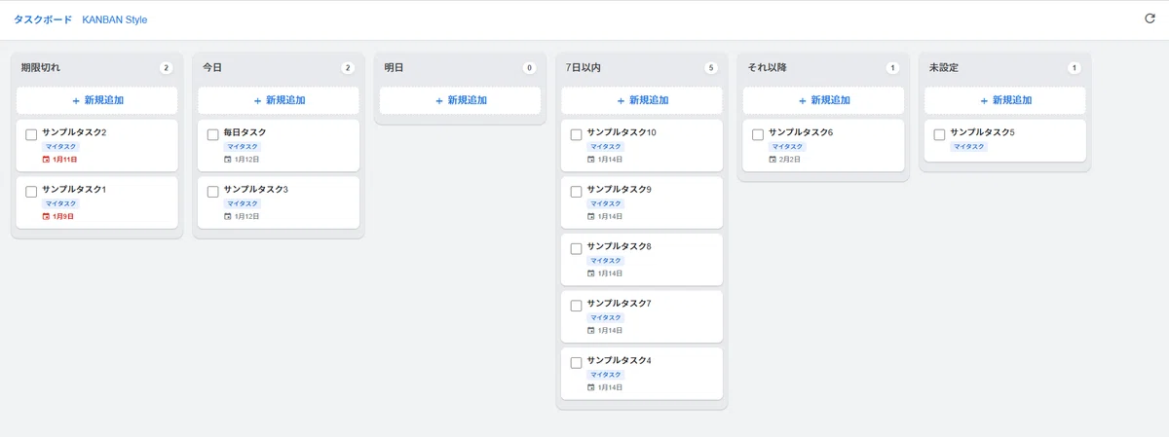Mark サンプルタスク7 done

[x=576, y=306]
